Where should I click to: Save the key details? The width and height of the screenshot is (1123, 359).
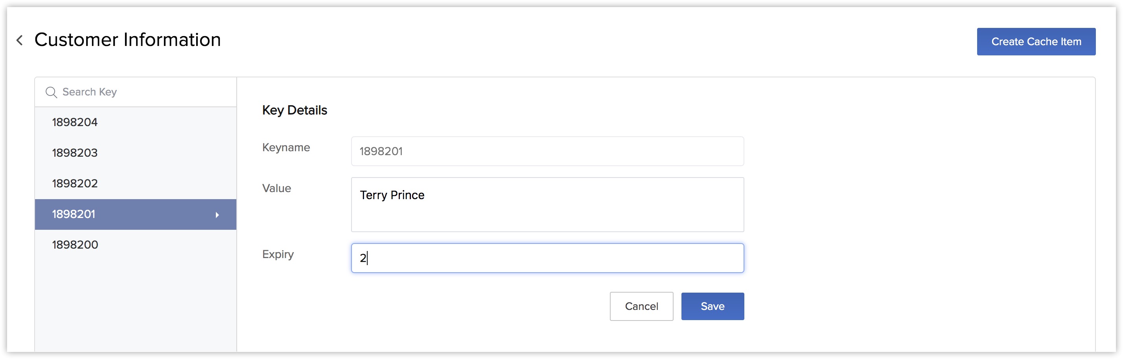pyautogui.click(x=712, y=306)
